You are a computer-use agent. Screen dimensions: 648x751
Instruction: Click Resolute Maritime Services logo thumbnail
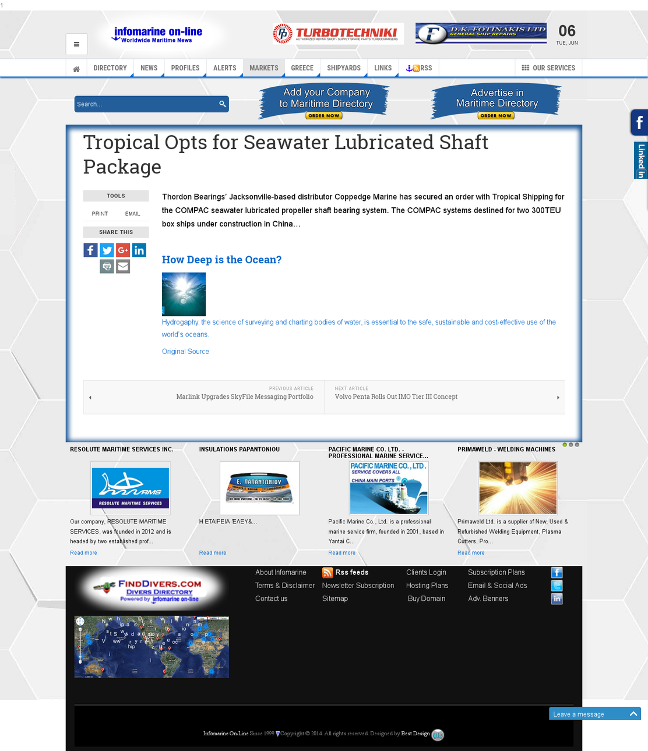131,488
